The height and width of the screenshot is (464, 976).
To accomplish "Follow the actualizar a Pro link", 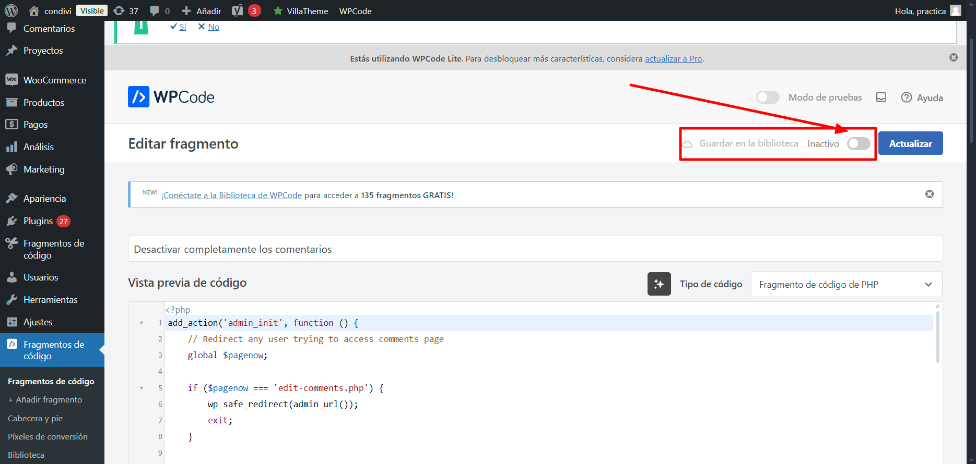I will coord(673,59).
